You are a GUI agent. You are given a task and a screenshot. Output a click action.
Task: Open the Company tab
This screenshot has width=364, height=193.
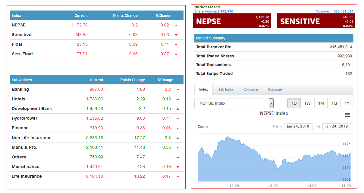point(275,89)
